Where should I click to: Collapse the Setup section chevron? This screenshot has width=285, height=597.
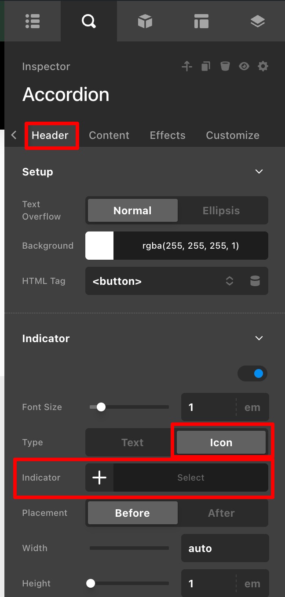pyautogui.click(x=259, y=172)
